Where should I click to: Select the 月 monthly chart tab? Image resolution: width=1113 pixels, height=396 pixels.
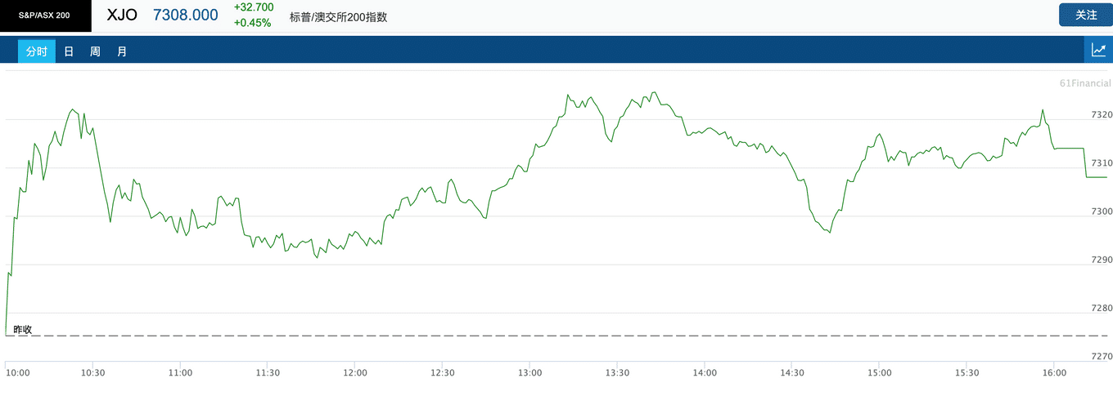coord(122,51)
